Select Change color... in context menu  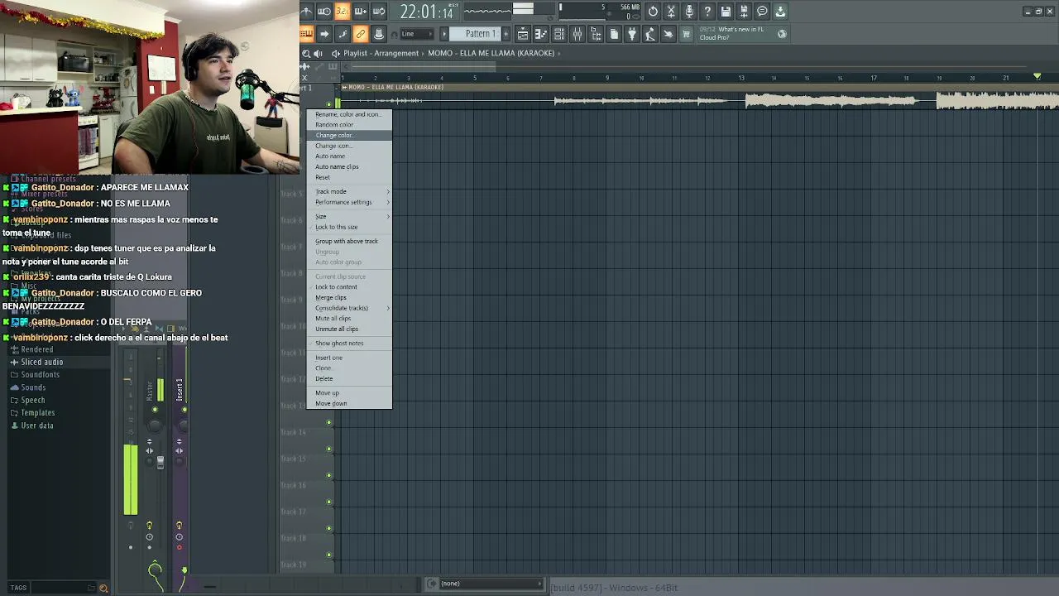click(349, 135)
